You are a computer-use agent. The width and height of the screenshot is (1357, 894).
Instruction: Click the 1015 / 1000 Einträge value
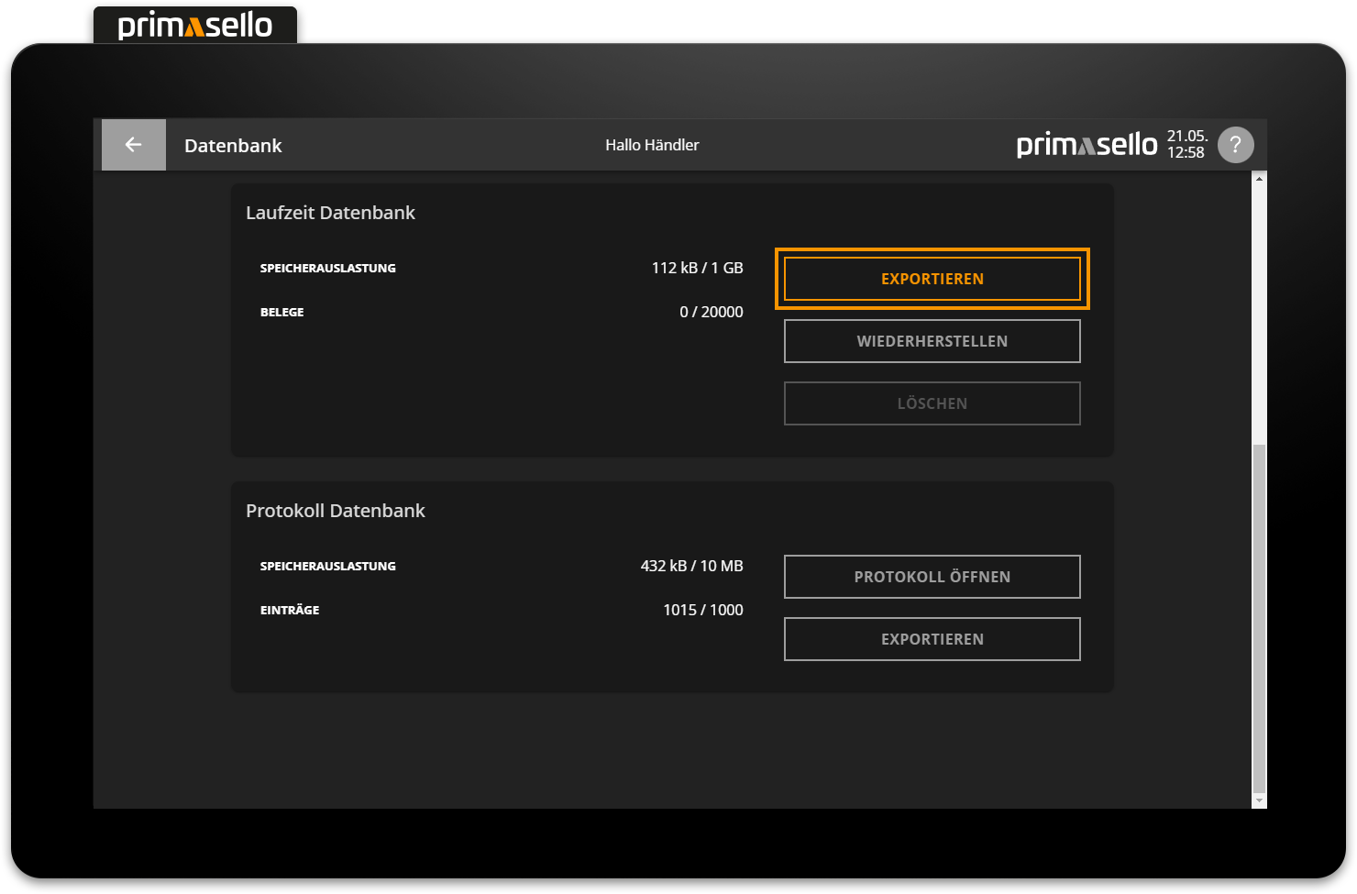tap(702, 610)
